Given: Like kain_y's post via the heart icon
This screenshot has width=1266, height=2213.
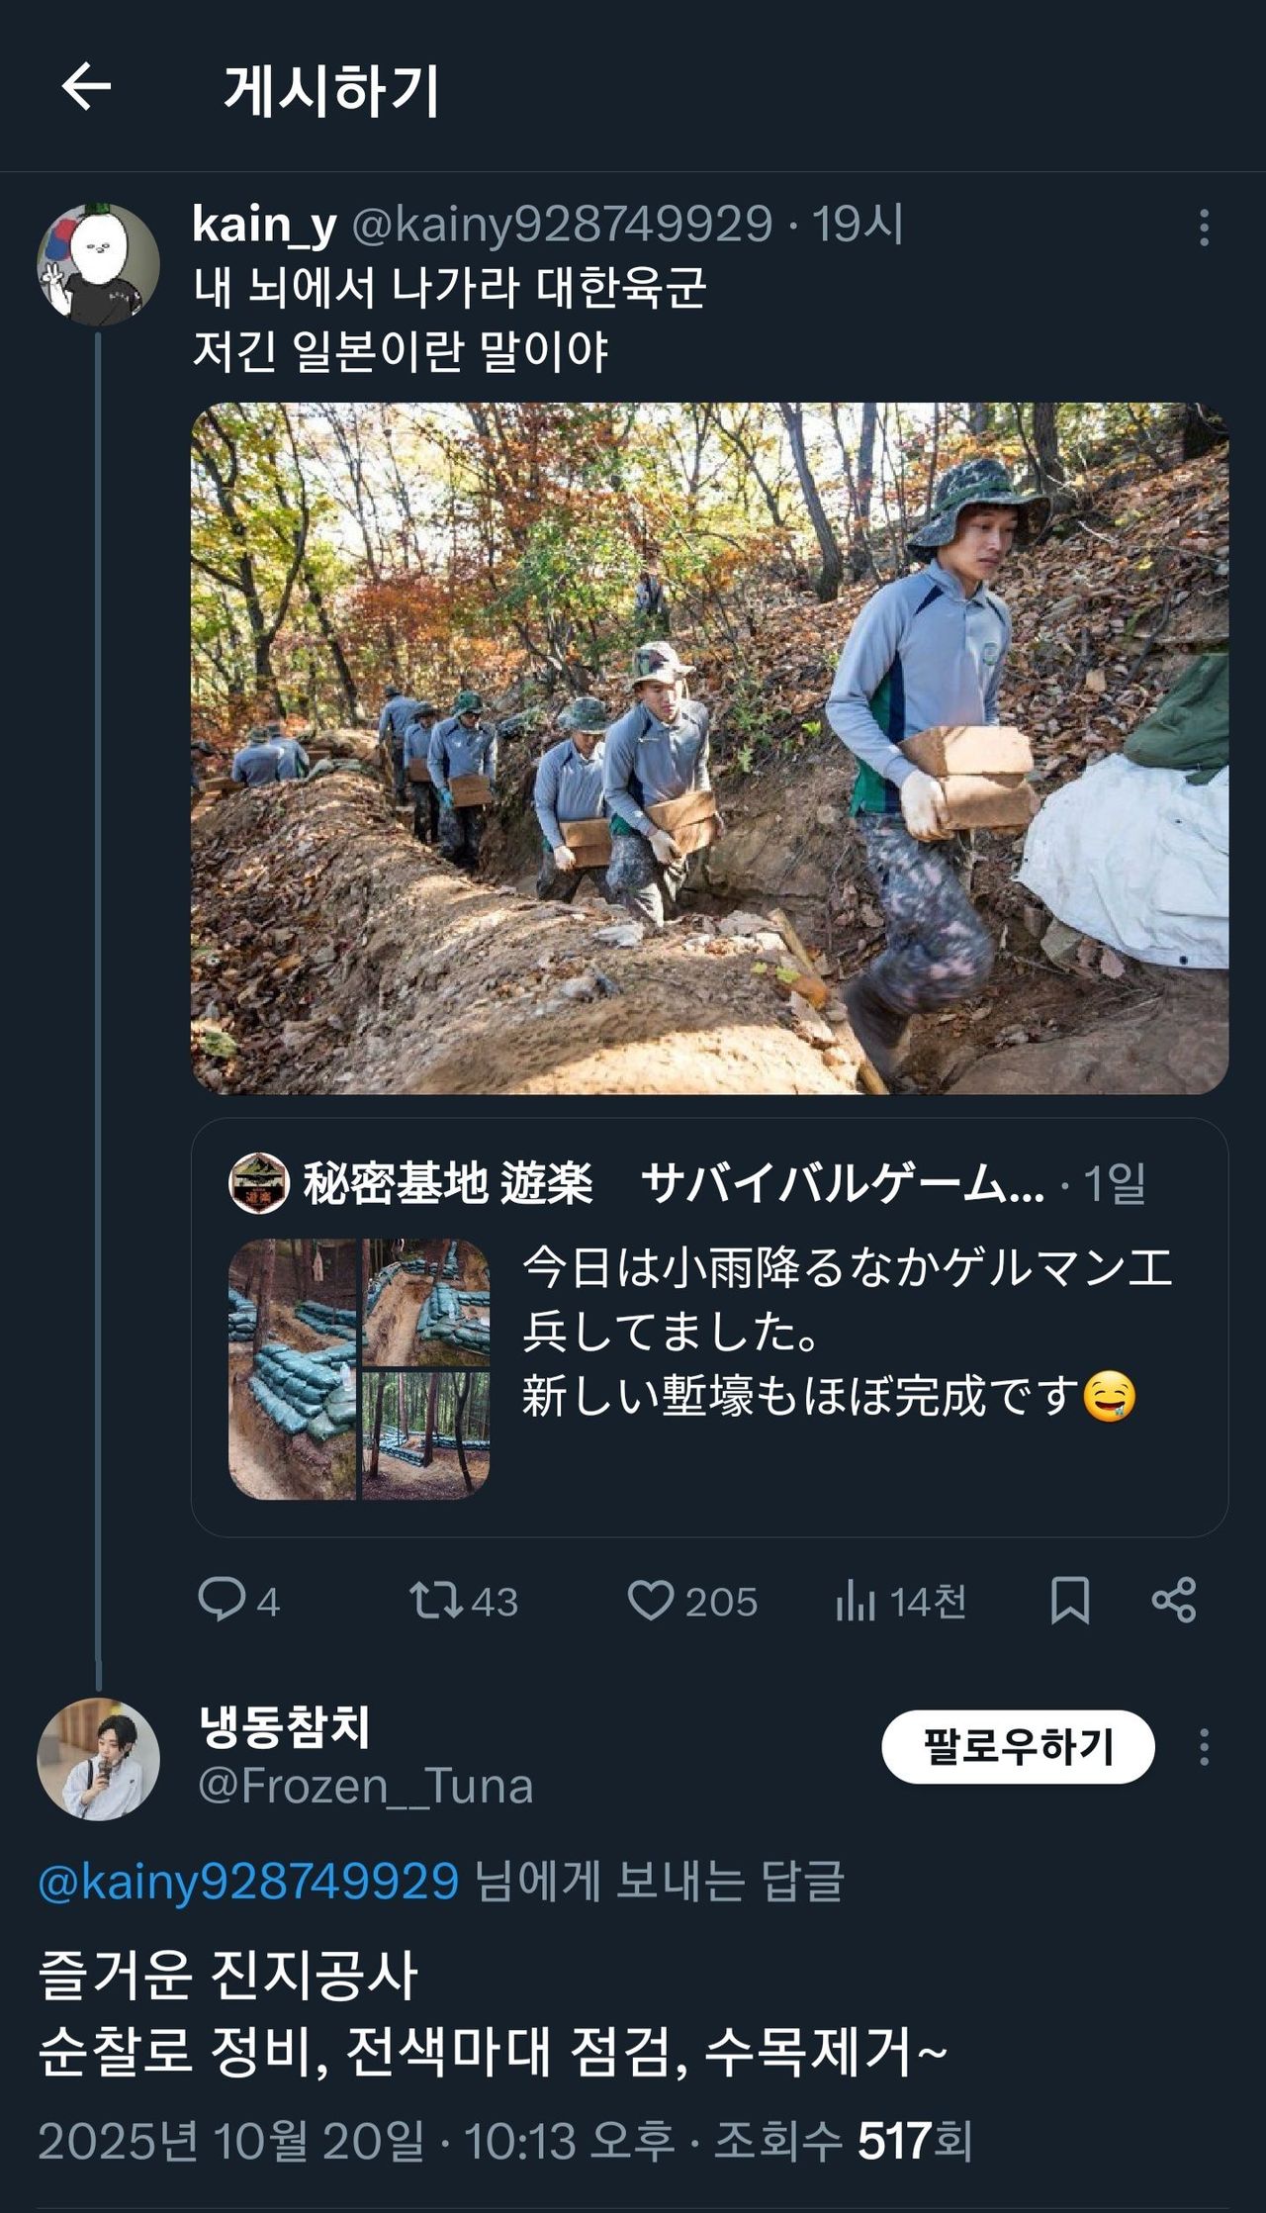Looking at the screenshot, I should click(650, 1600).
